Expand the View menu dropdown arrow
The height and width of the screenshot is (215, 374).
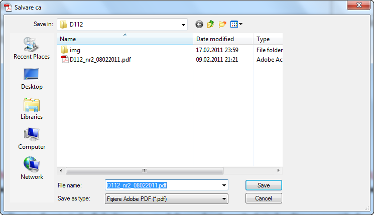[240, 24]
